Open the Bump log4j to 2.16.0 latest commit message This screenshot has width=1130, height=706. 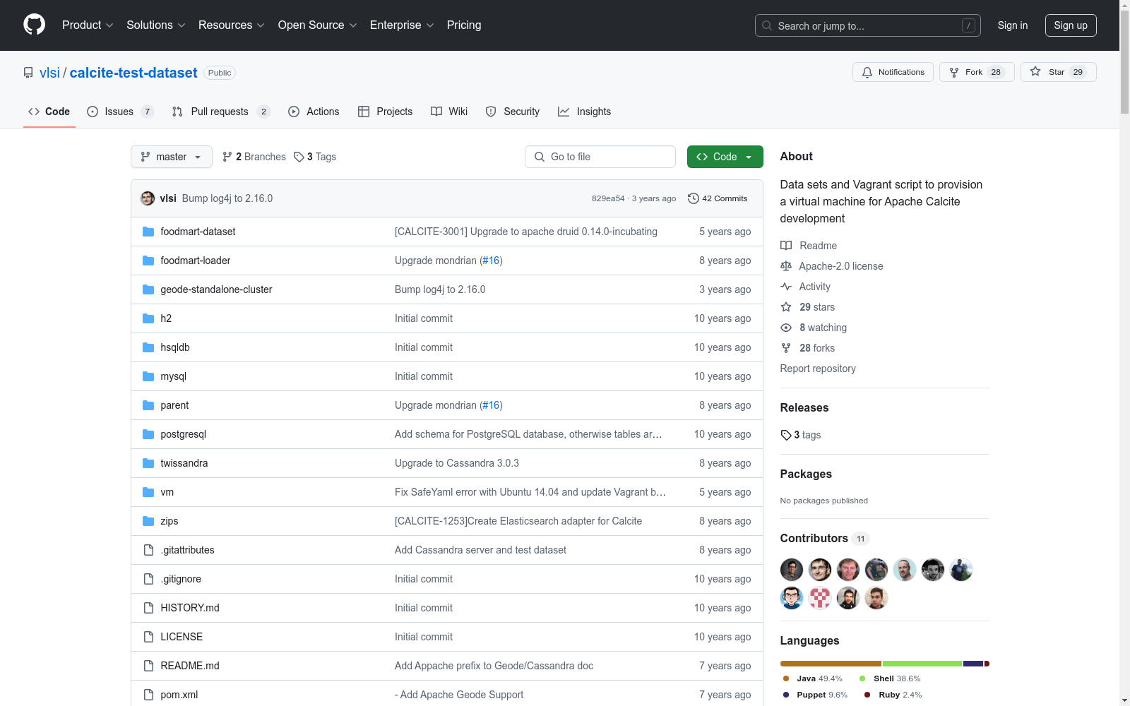pos(227,198)
